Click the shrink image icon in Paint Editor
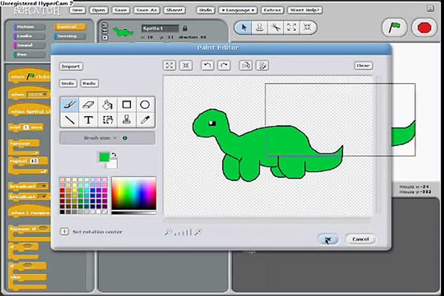Viewport: 444px width, 296px height. [186, 65]
